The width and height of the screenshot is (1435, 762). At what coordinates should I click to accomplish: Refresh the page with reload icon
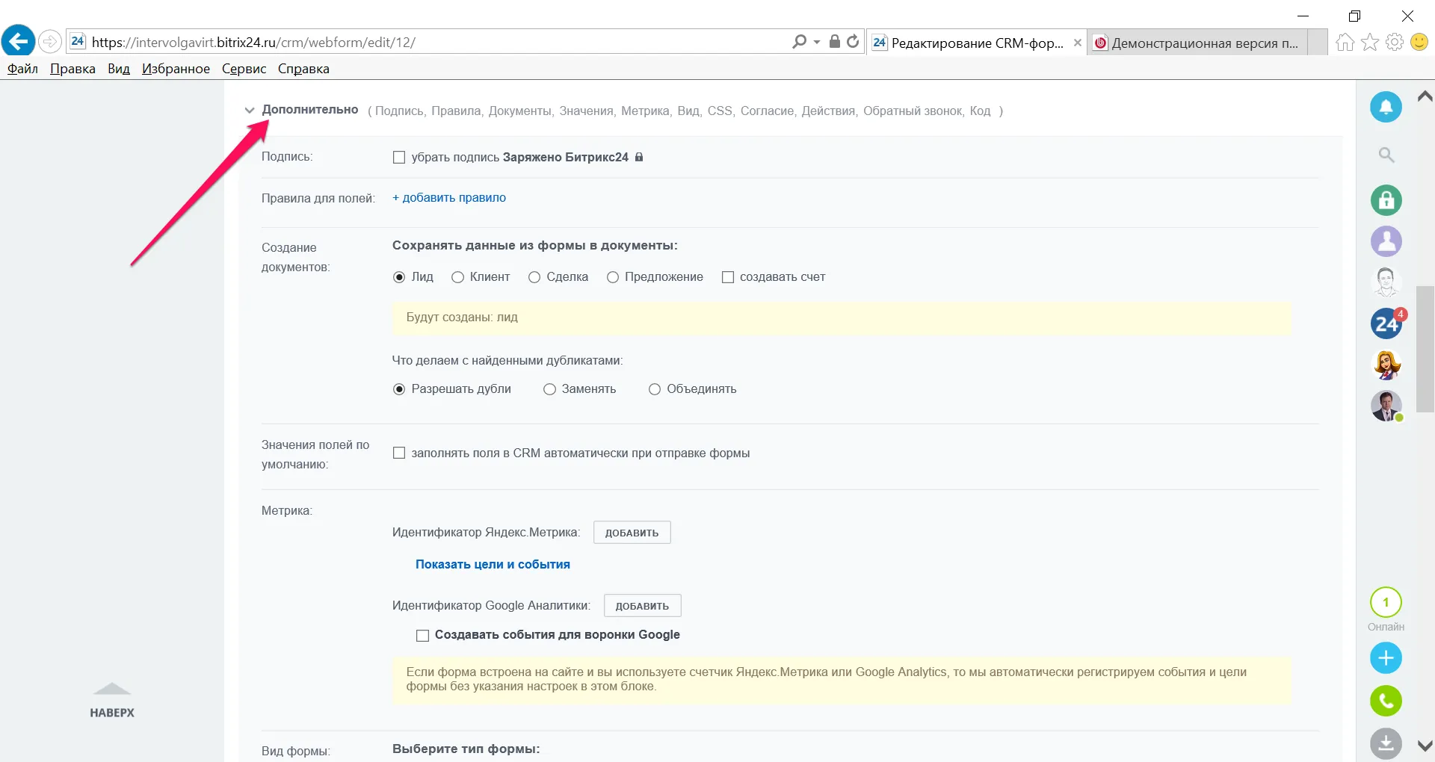853,42
